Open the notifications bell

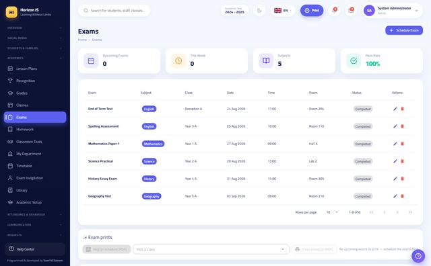(334, 11)
